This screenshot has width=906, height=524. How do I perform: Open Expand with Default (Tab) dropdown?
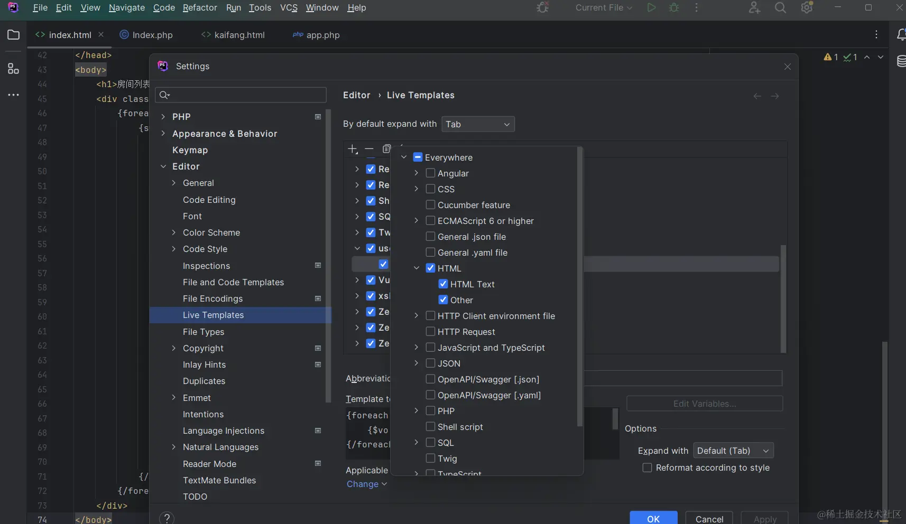click(733, 451)
